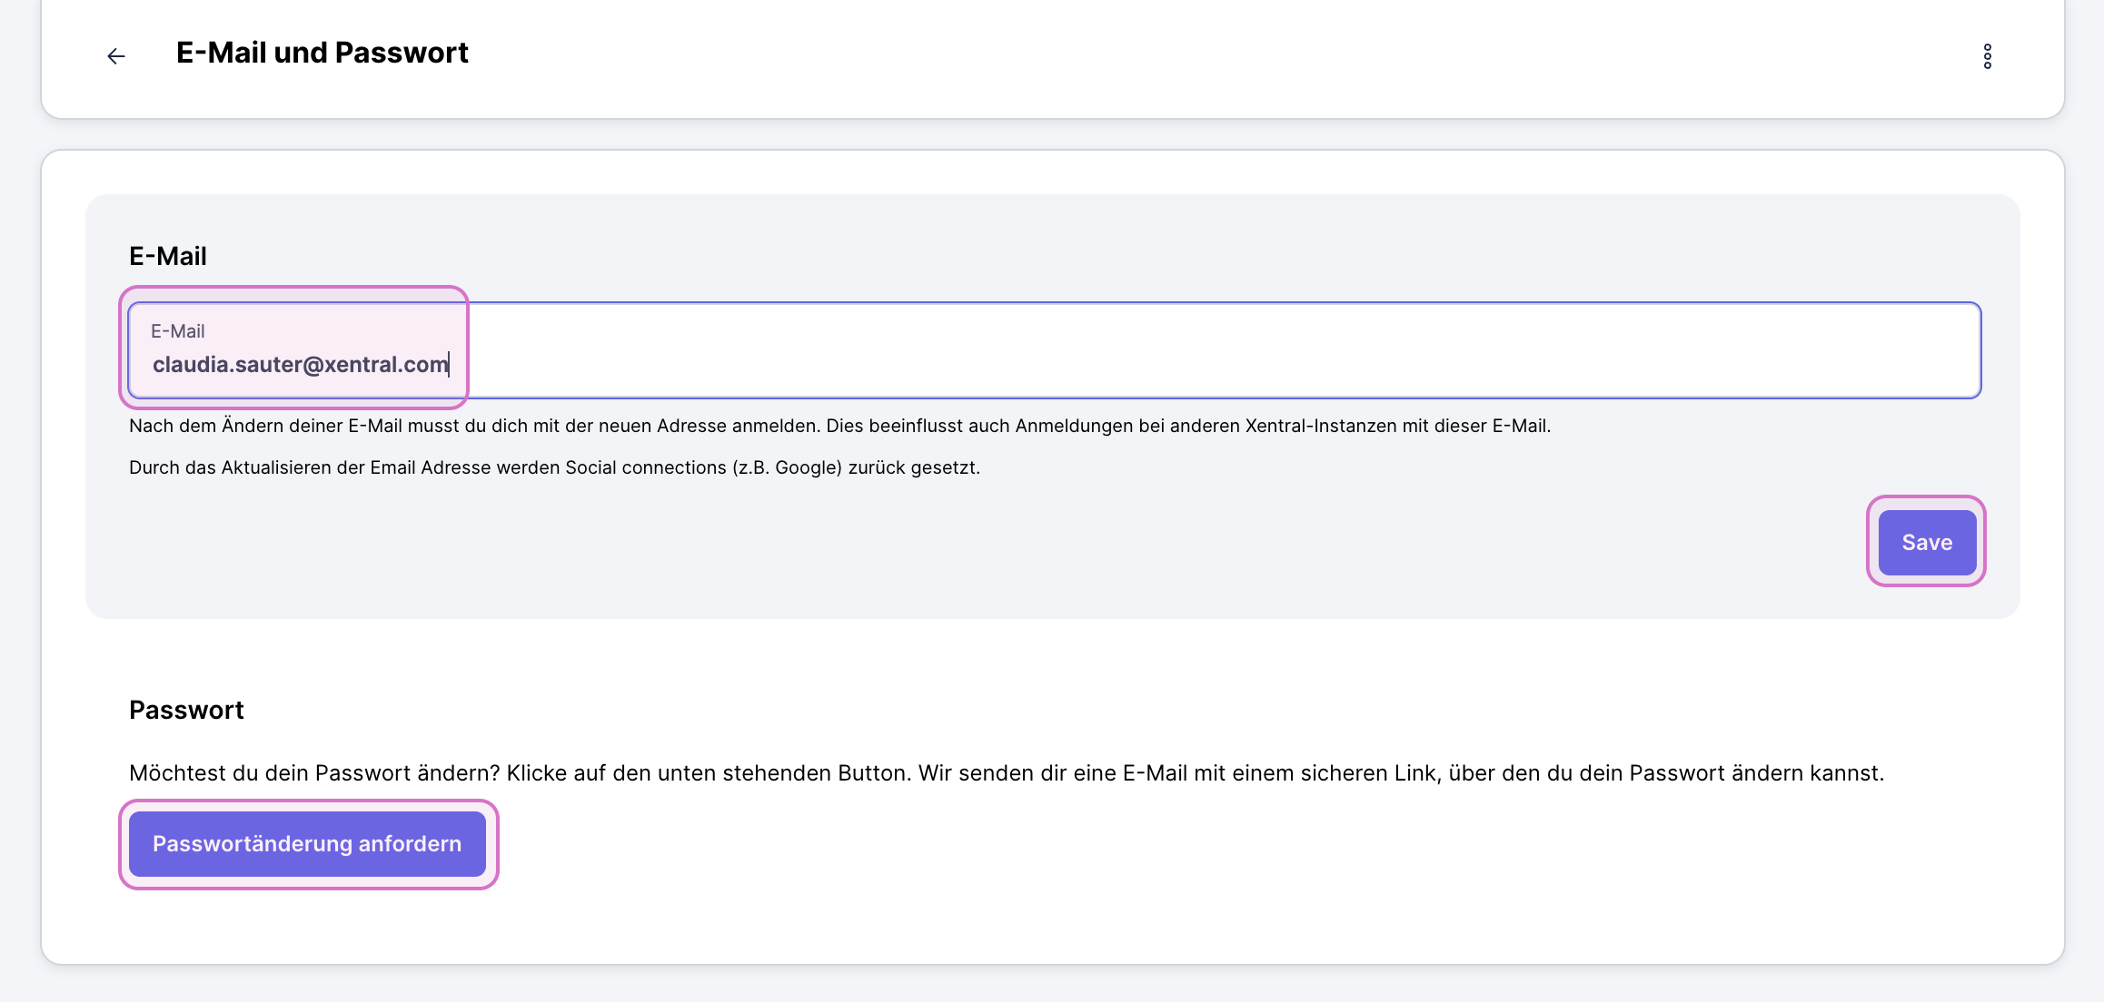Click the highlighted email entry box

295,349
